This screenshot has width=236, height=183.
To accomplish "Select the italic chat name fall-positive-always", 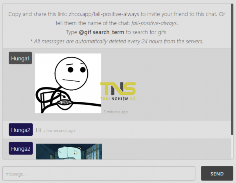I will [154, 23].
